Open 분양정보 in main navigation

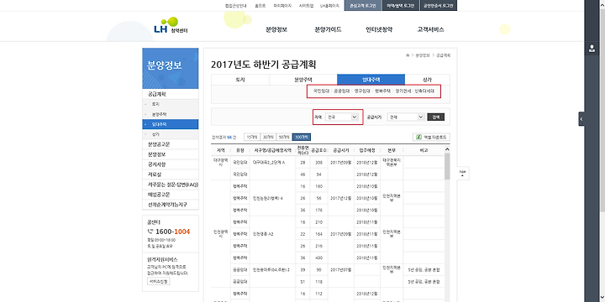(276, 29)
